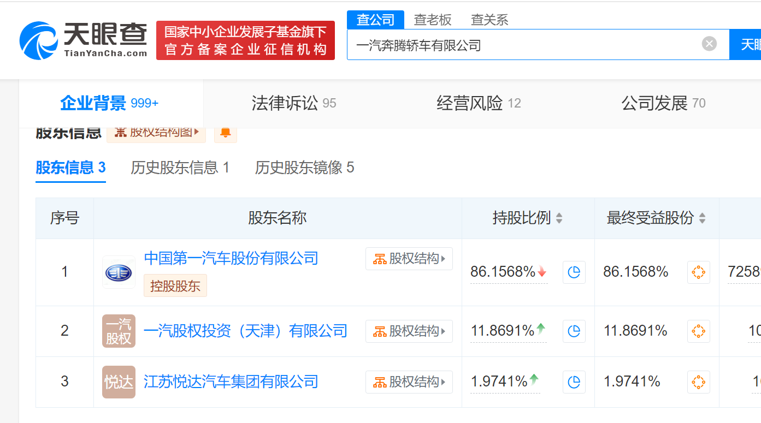
Task: Expand 股权结构 for 一汽股权投资（天津）有限公司
Action: (409, 331)
